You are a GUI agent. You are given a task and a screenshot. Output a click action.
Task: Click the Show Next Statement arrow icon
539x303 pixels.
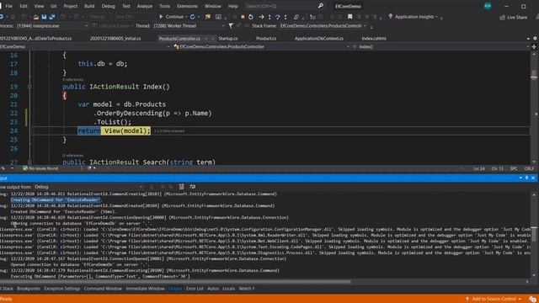coord(261,17)
